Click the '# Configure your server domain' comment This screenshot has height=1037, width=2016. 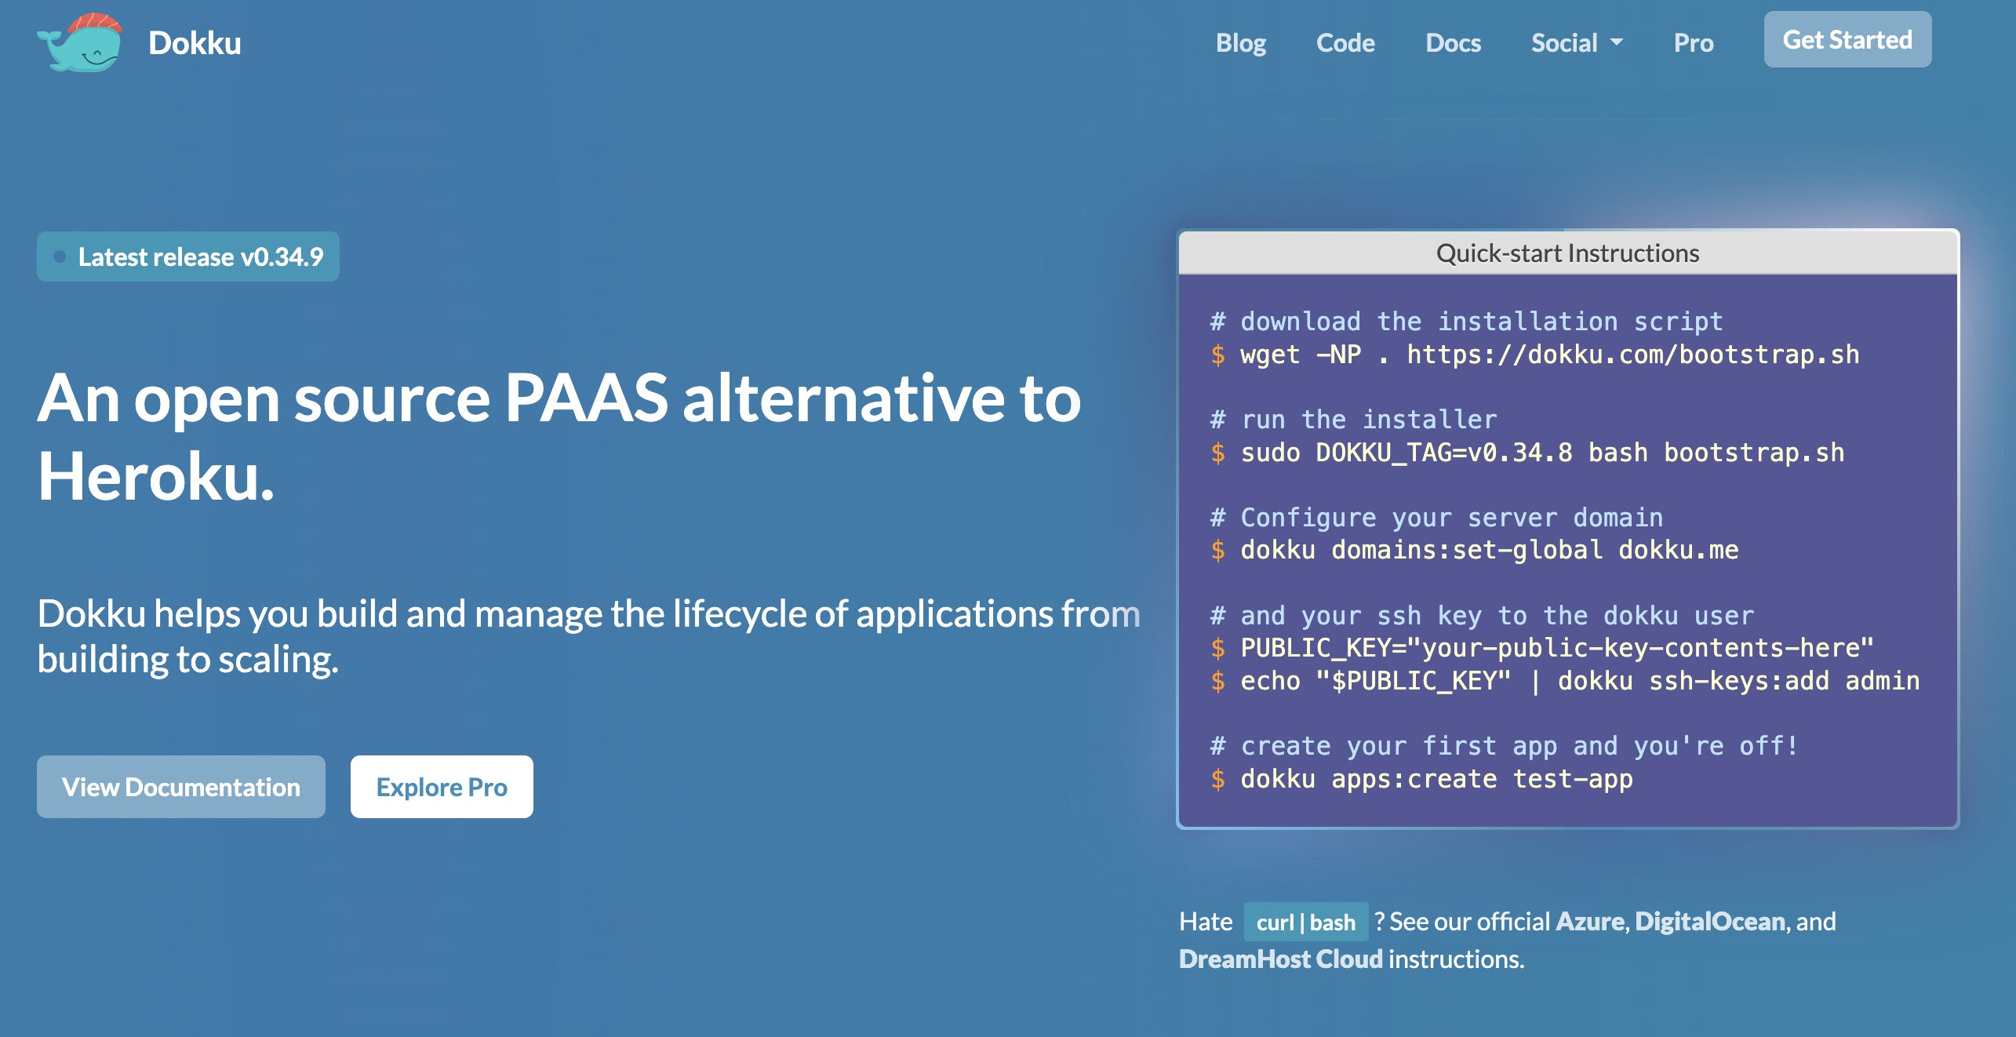click(x=1436, y=518)
